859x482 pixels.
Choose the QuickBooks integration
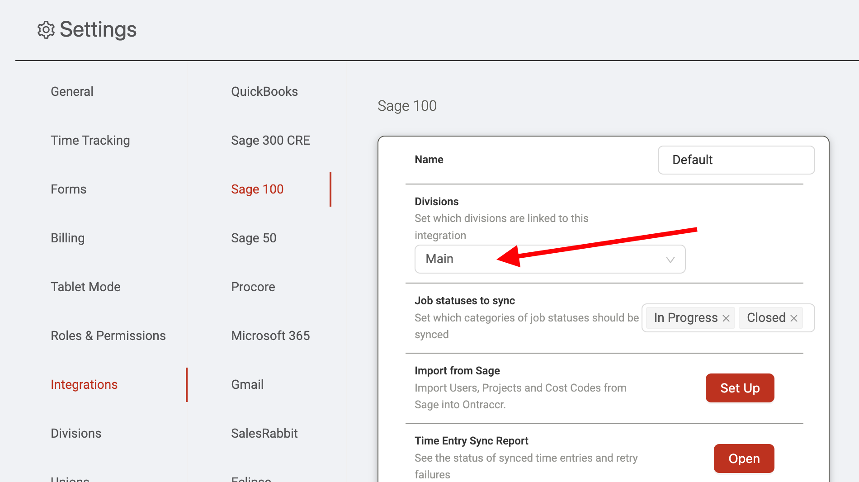coord(264,91)
